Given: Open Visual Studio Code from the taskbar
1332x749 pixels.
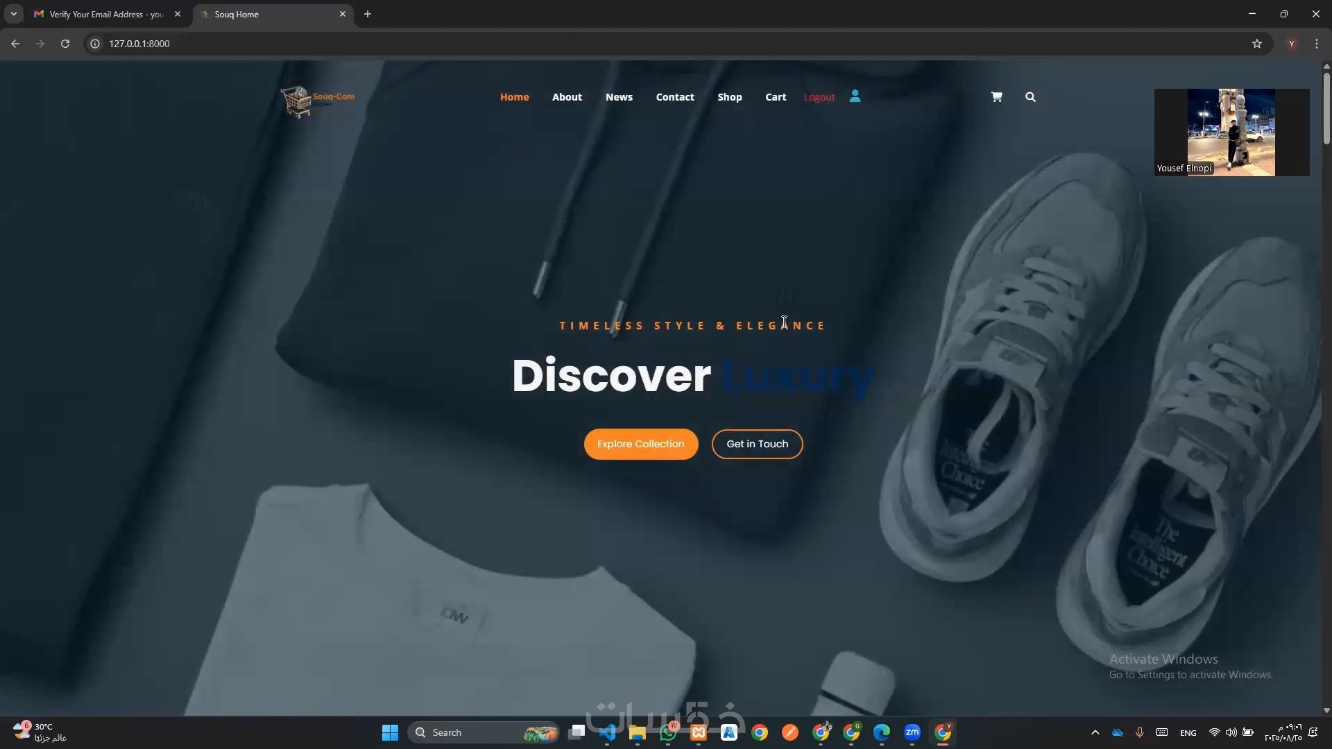Looking at the screenshot, I should [x=608, y=732].
